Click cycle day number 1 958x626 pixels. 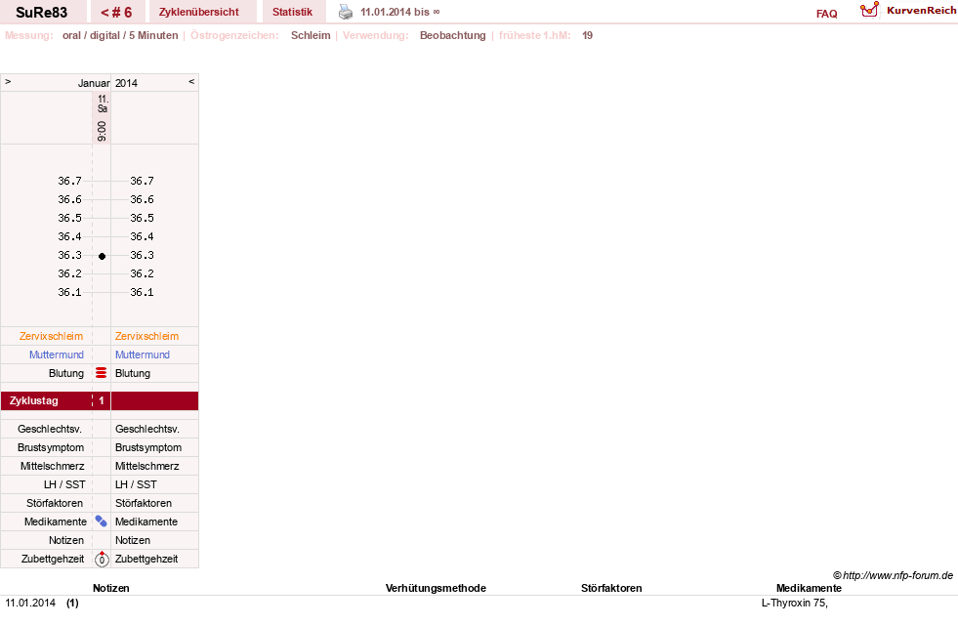(102, 400)
